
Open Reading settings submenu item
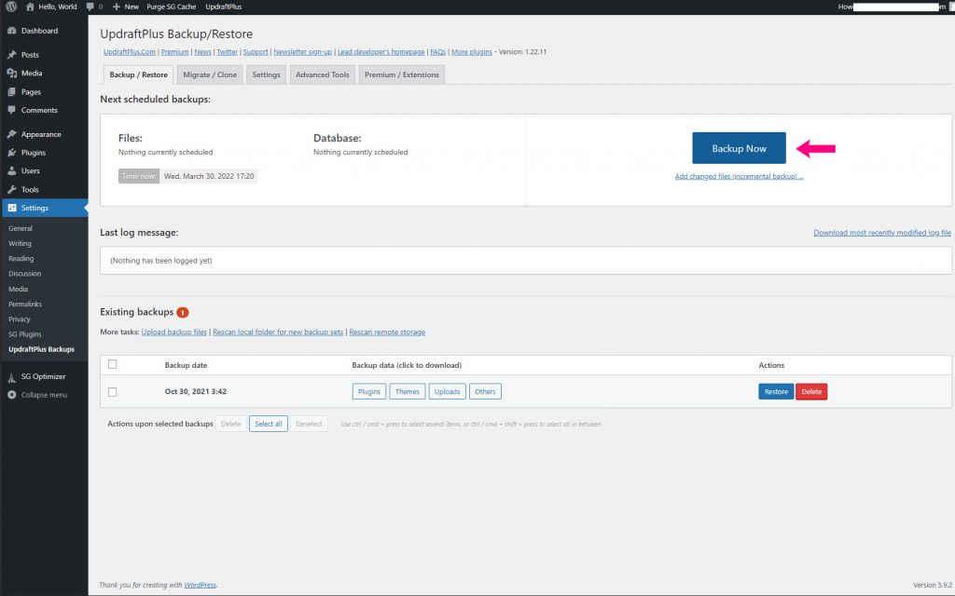click(x=21, y=259)
